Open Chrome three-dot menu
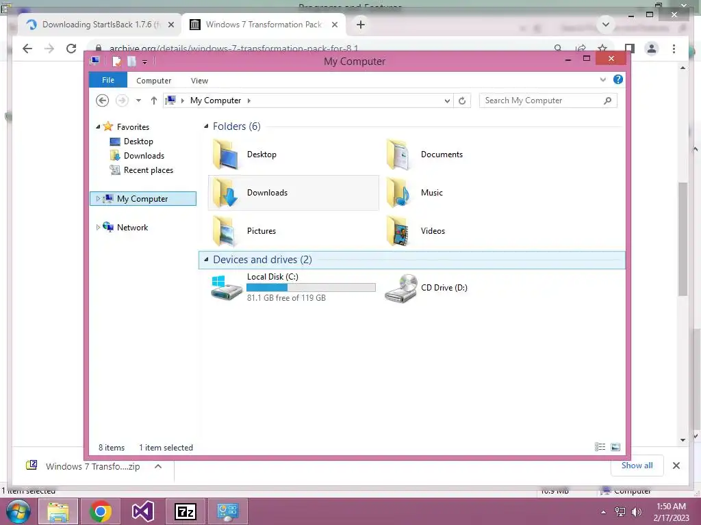The height and width of the screenshot is (525, 701). [674, 49]
